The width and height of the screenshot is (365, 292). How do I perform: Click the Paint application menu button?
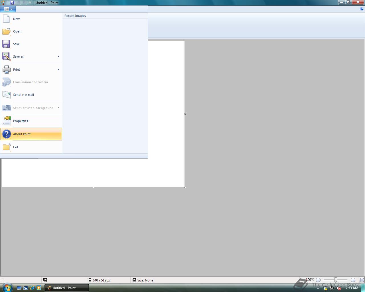(8, 9)
